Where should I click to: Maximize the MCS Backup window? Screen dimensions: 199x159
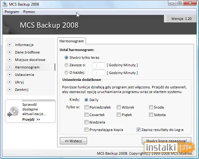(180, 3)
